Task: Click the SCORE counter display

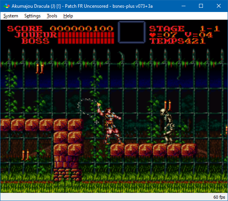Action: point(60,29)
